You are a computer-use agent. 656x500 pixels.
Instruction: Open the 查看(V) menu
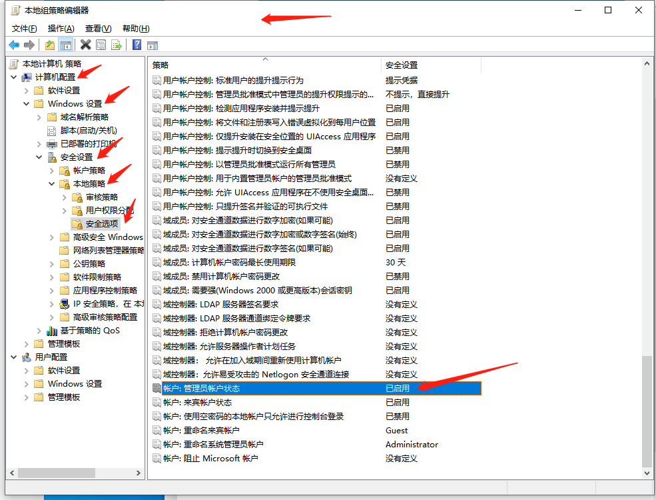(98, 28)
